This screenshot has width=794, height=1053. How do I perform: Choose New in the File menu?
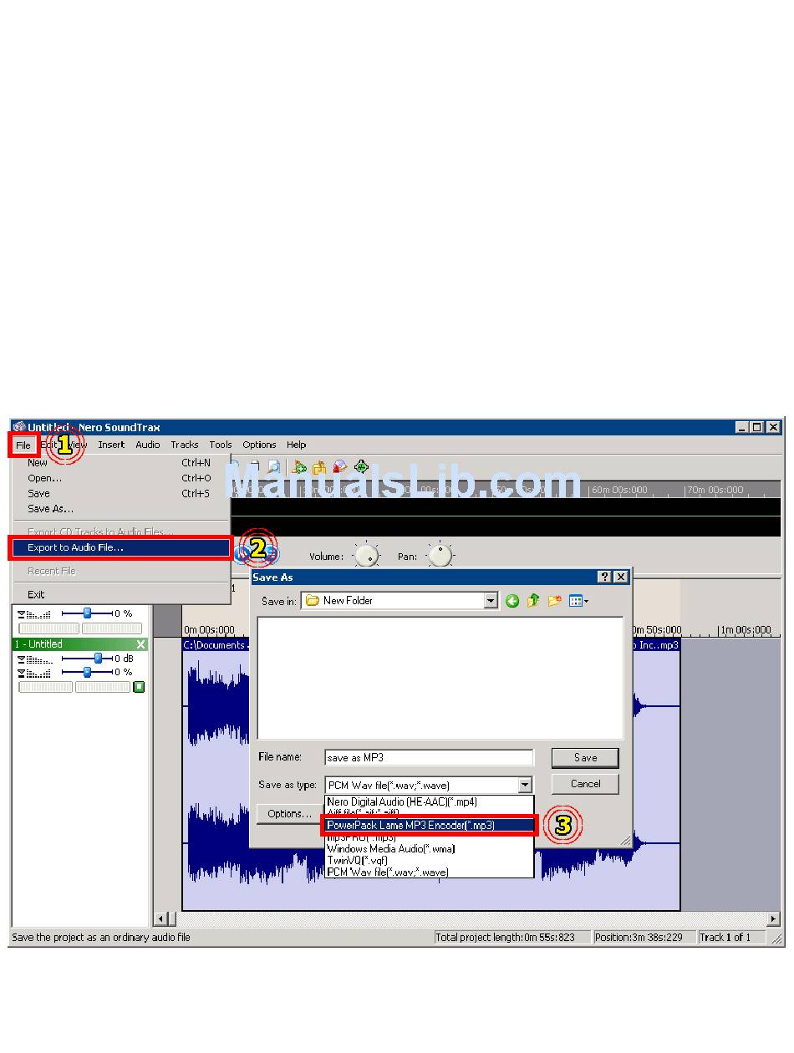click(x=120, y=463)
